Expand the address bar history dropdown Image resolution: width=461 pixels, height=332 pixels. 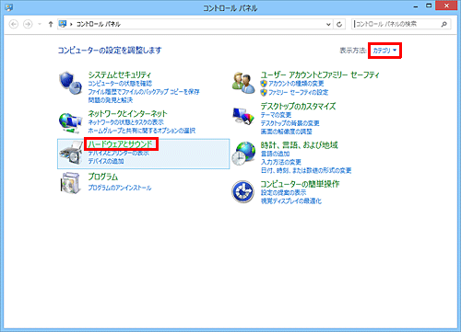coord(328,24)
